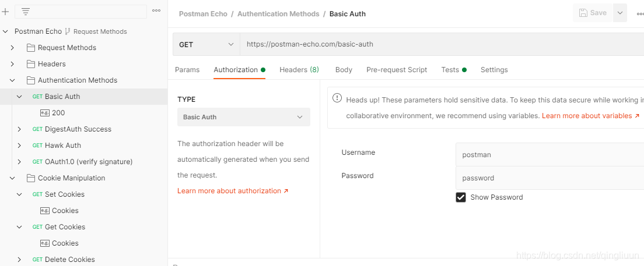Image resolution: width=644 pixels, height=266 pixels.
Task: Switch to the Params tab
Action: 187,70
